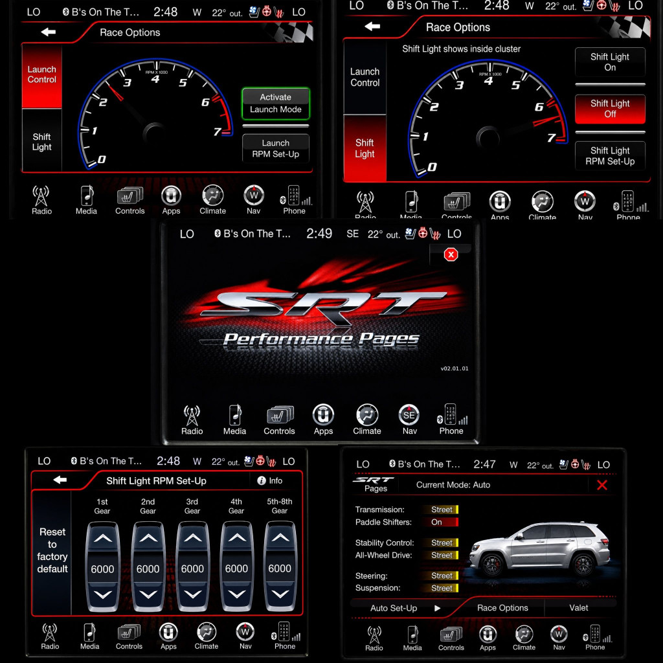Open Race Options from SRT Pages
This screenshot has width=663, height=663.
click(502, 607)
